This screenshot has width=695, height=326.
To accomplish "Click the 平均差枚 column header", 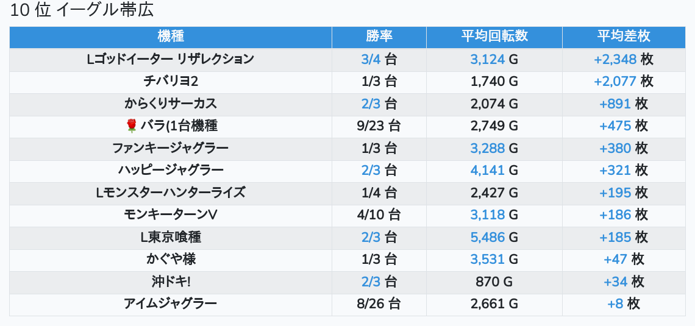I will coord(623,37).
